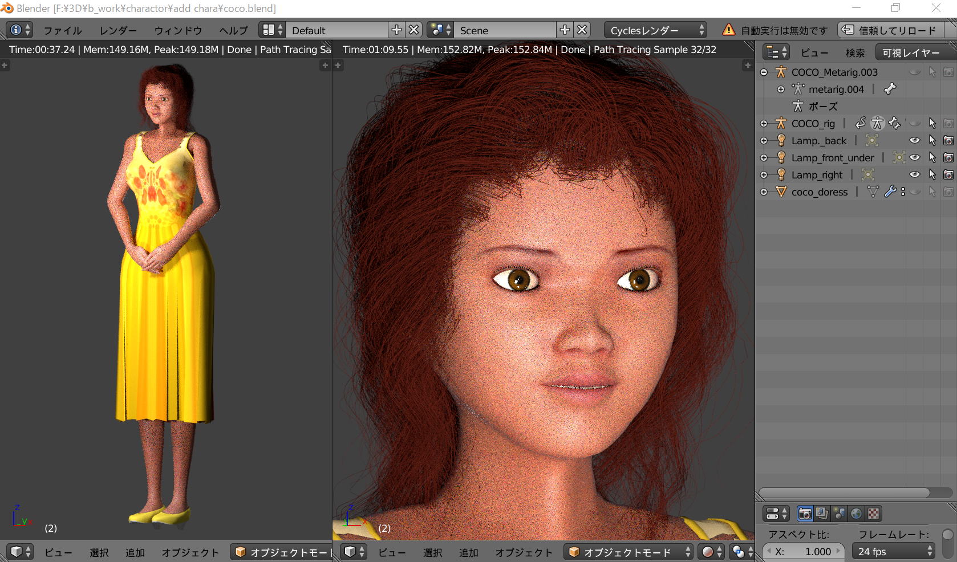This screenshot has width=957, height=562.
Task: Switch to Render Layers properties icon
Action: click(x=822, y=514)
